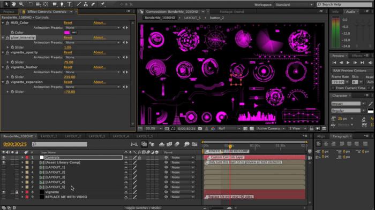
Task: Click About link for glow_intensity effect
Action: point(100,37)
